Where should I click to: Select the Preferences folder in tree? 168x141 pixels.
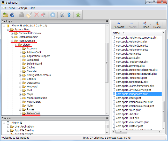pyautogui.click(x=33, y=113)
